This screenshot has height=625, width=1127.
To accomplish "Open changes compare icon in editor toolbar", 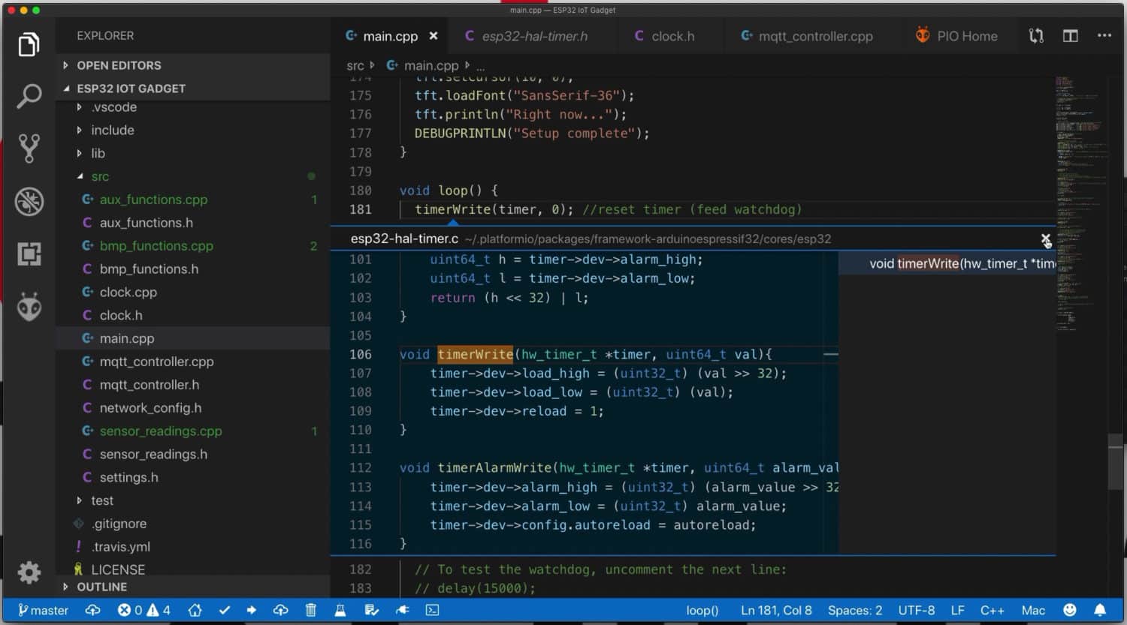I will (x=1036, y=35).
